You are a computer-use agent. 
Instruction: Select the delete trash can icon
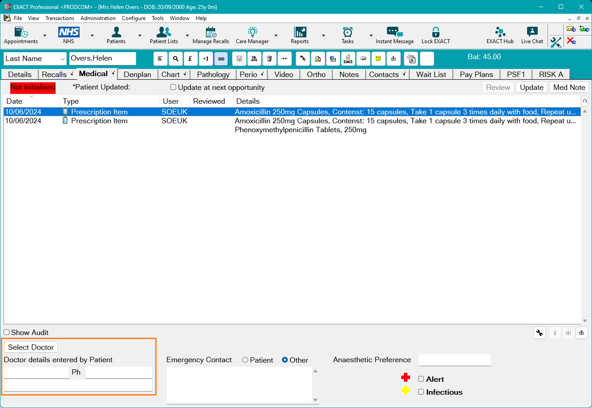tap(269, 58)
